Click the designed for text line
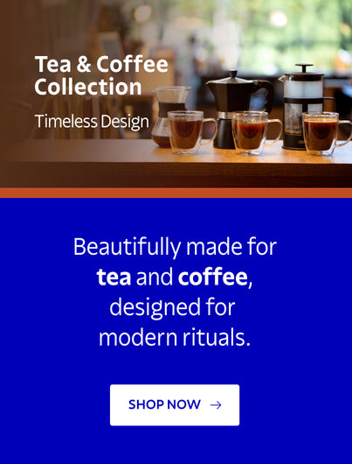 coord(172,308)
